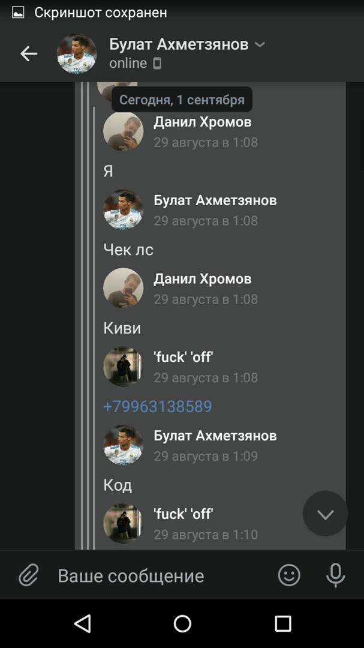Tap 'fuck' 'off' avatar at 1:10 message
Viewport: 364px width, 648px height.
(123, 523)
